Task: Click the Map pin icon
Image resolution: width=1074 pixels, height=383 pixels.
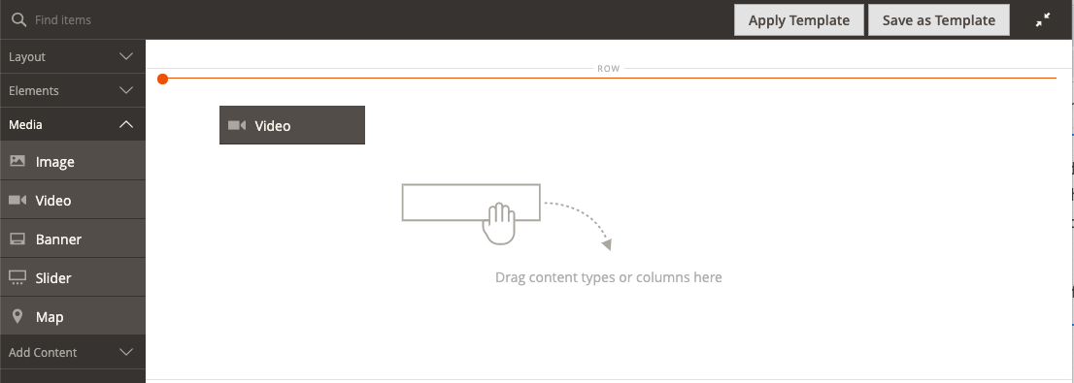Action: (x=17, y=317)
